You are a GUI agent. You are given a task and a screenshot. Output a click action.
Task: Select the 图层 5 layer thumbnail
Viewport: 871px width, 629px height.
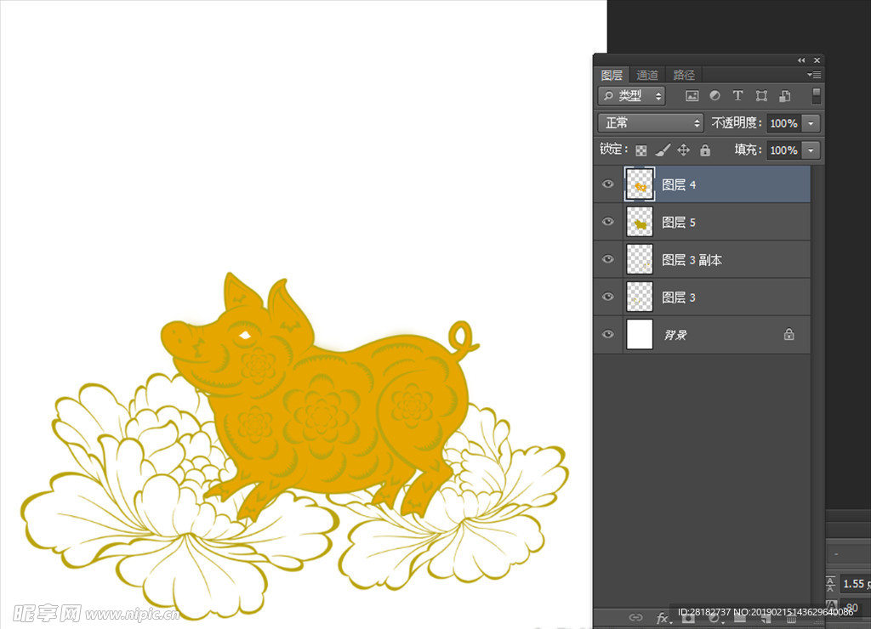tap(640, 222)
